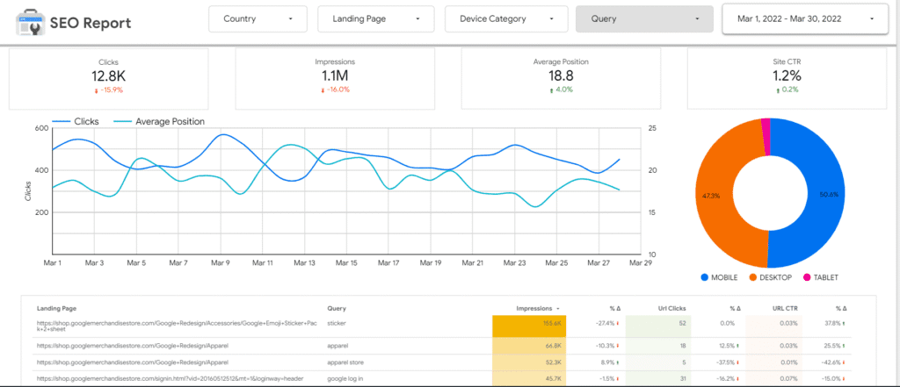The image size is (900, 387).
Task: Open the Device Category dropdown
Action: click(x=506, y=18)
